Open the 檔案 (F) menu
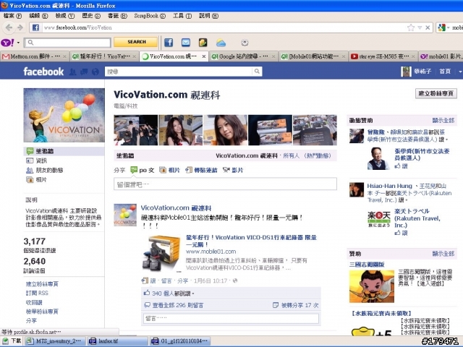 (12, 16)
